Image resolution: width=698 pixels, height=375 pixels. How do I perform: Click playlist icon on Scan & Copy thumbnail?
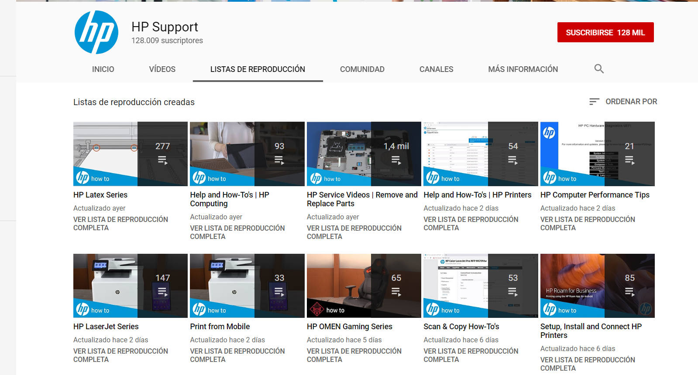(x=512, y=292)
